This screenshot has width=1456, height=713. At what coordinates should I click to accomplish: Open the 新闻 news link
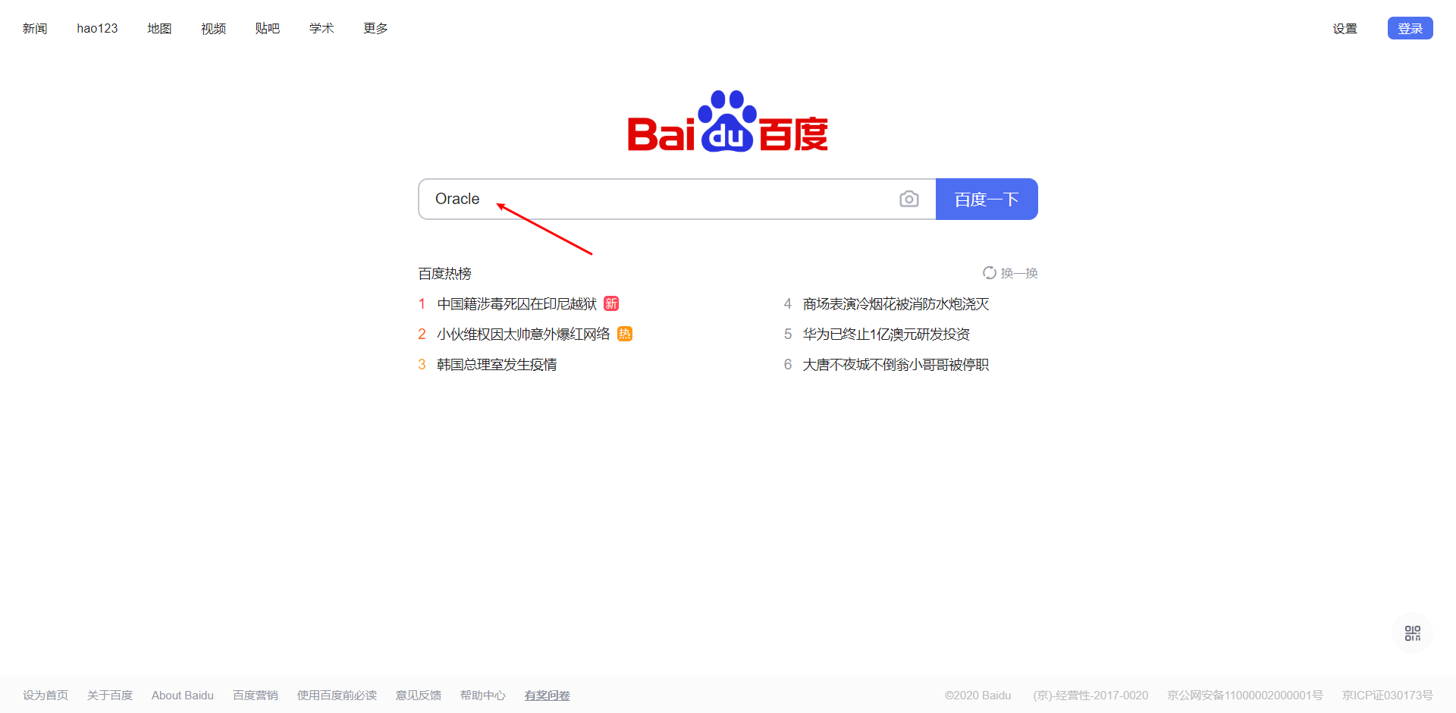pyautogui.click(x=35, y=28)
